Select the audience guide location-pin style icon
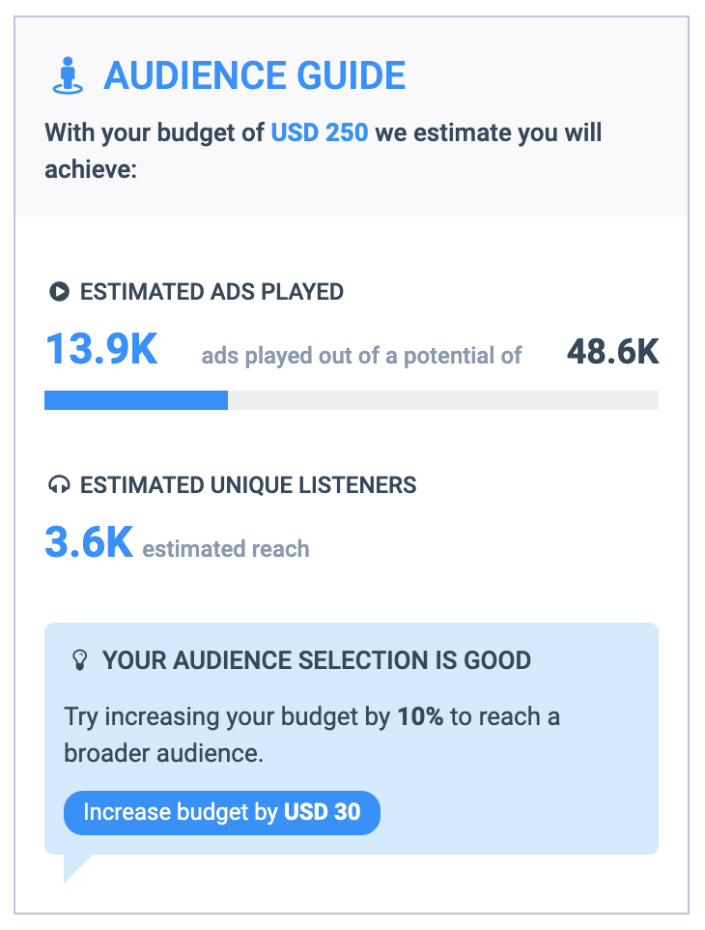Viewport: 705px width, 930px height. pos(66,74)
